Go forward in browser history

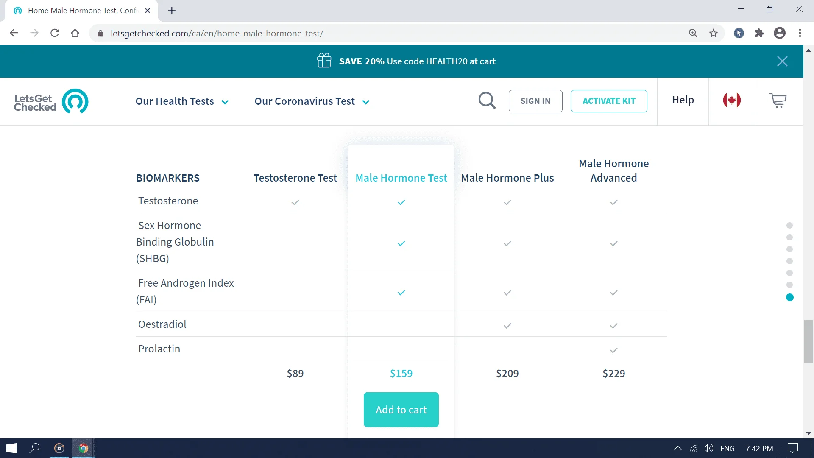[x=34, y=33]
